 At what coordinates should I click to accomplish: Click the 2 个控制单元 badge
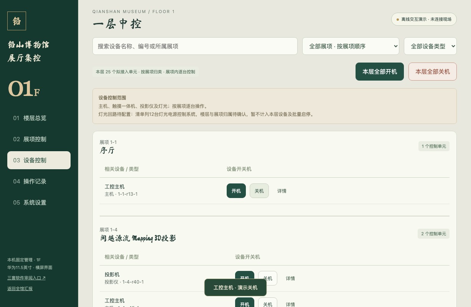[433, 234]
